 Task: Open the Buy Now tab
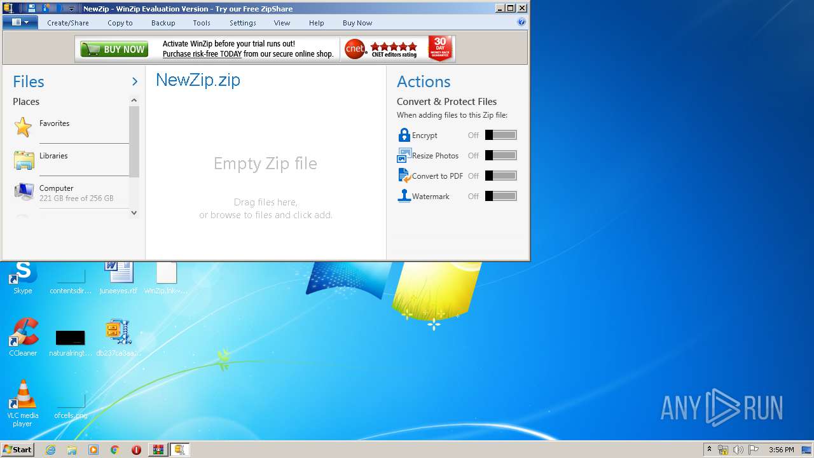click(x=357, y=23)
